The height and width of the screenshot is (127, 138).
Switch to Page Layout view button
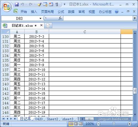click(x=76, y=124)
